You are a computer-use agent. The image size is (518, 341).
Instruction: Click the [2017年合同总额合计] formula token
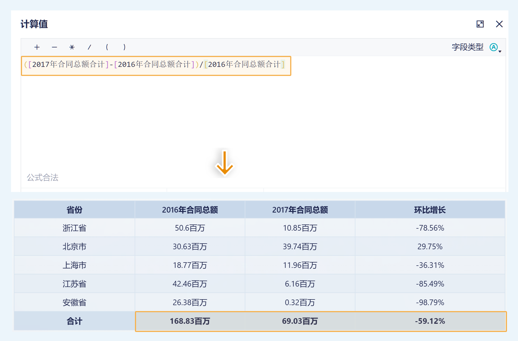[69, 64]
